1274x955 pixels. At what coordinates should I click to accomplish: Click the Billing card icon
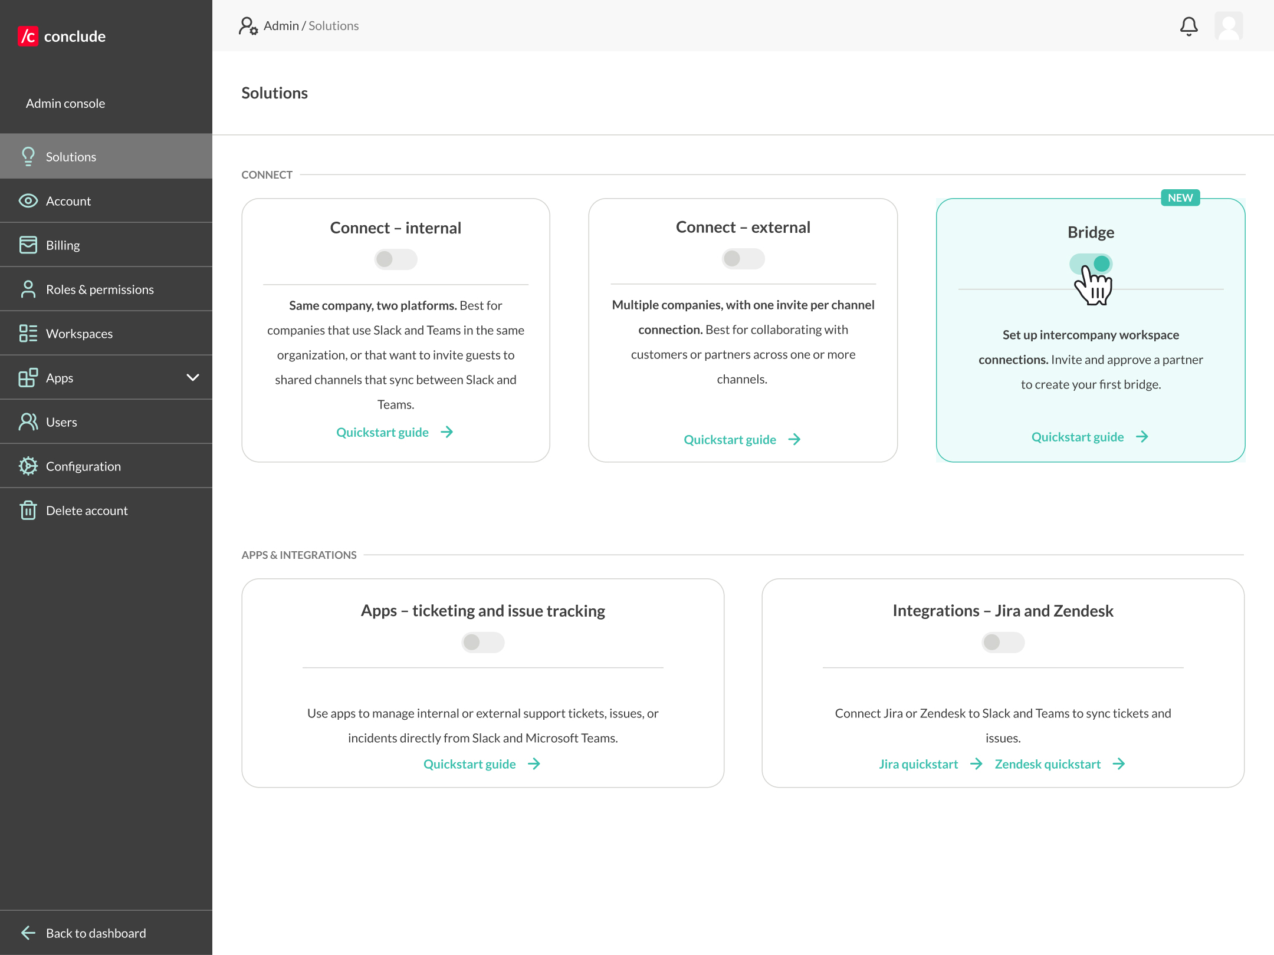point(28,245)
